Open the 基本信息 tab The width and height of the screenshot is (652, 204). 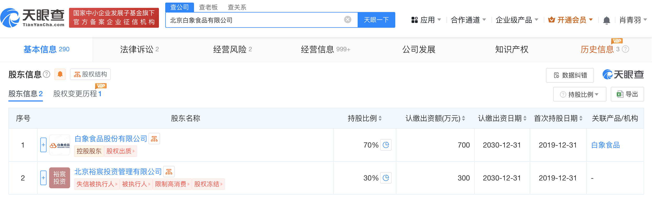coord(47,49)
